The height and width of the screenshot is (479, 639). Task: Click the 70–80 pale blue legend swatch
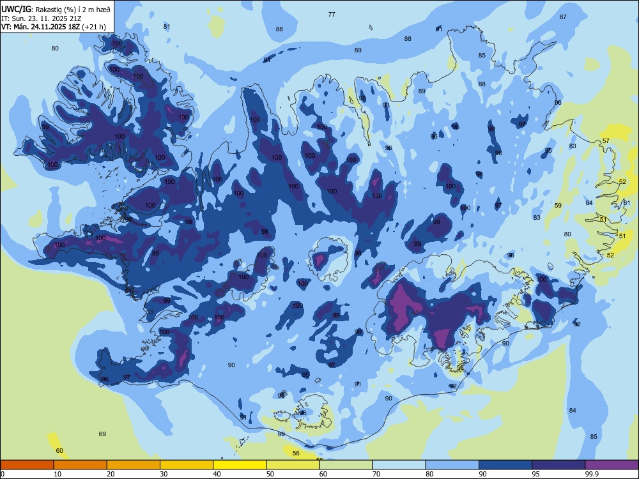point(399,465)
